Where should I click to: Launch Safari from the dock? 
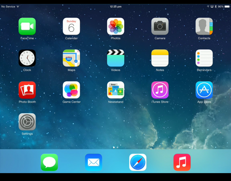(138, 162)
